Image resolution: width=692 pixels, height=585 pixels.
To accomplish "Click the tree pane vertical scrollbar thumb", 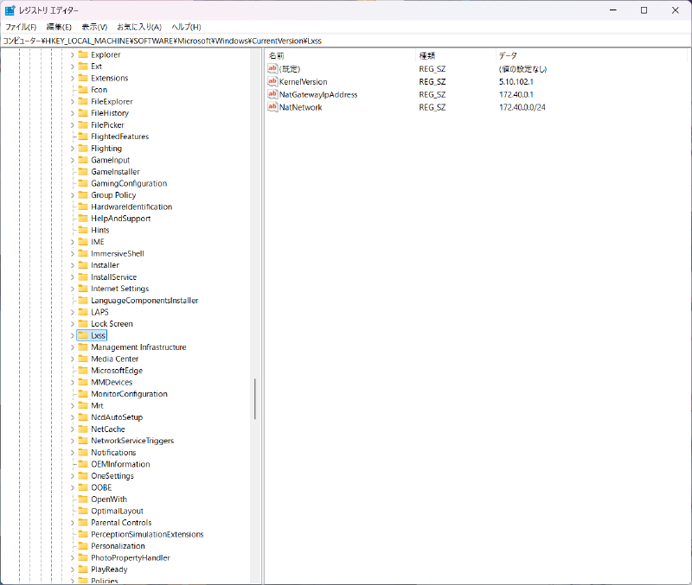I will tap(254, 399).
